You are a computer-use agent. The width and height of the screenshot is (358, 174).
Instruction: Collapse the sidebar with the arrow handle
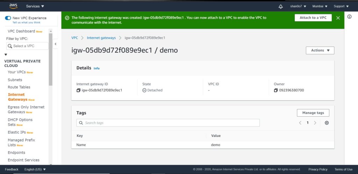point(55,44)
